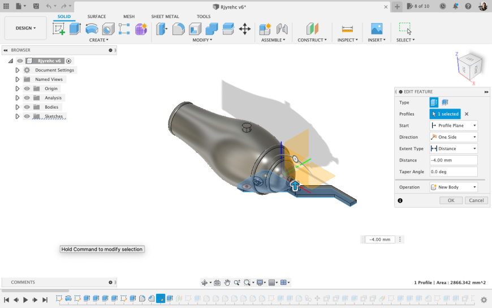The width and height of the screenshot is (492, 308).
Task: Expand the Named Views node
Action: pyautogui.click(x=18, y=79)
